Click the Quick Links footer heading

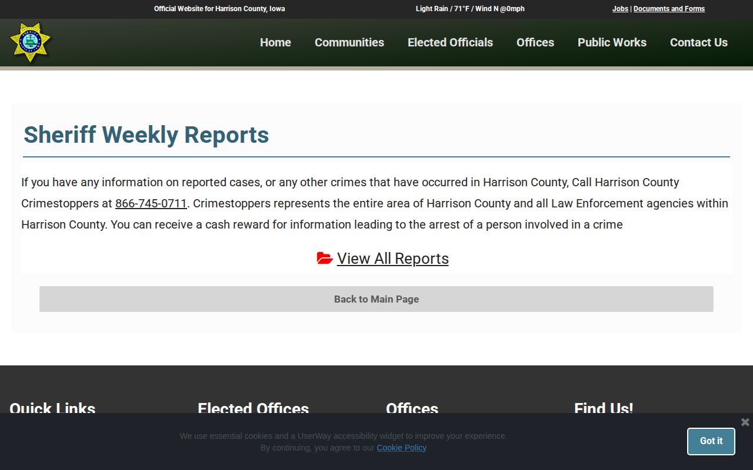pyautogui.click(x=52, y=408)
